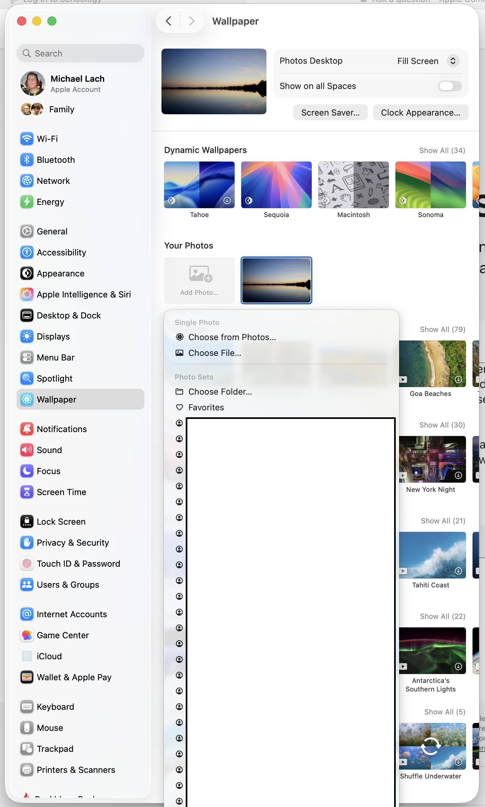This screenshot has width=485, height=807.
Task: Show All (34) dynamic wallpapers
Action: point(442,150)
